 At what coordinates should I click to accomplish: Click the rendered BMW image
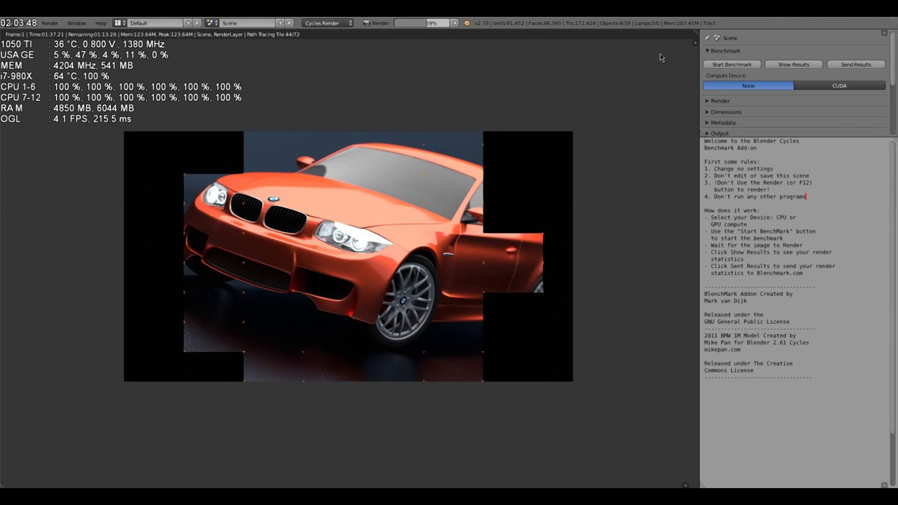point(348,257)
